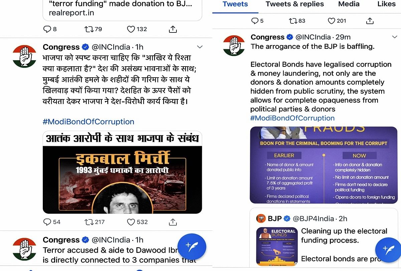This screenshot has width=401, height=271.
Task: Open the #ModiBondOfCorruption hashtag in the English tweet
Action: pyautogui.click(x=292, y=118)
